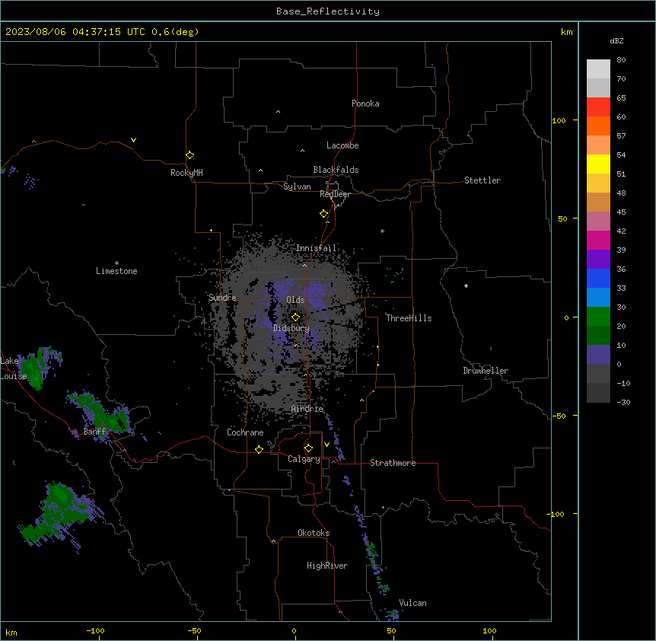Pick the blue 33–36 dBZ legend swatch

coord(598,278)
